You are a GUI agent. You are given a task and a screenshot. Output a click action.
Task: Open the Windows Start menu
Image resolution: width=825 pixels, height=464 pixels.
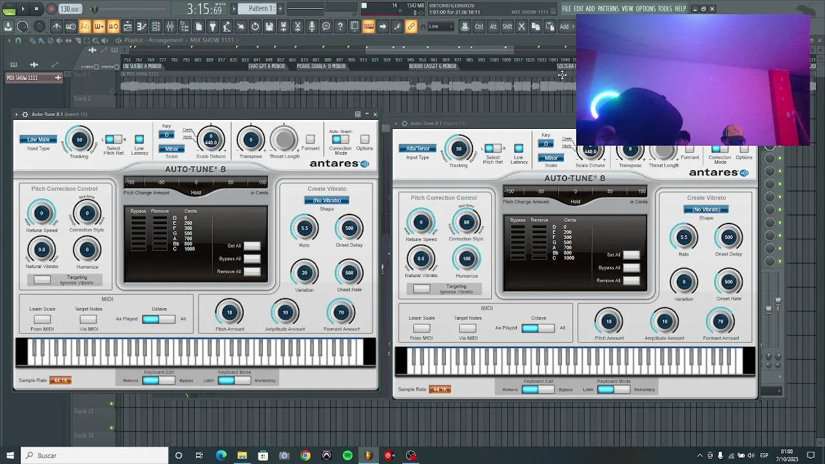(x=10, y=456)
